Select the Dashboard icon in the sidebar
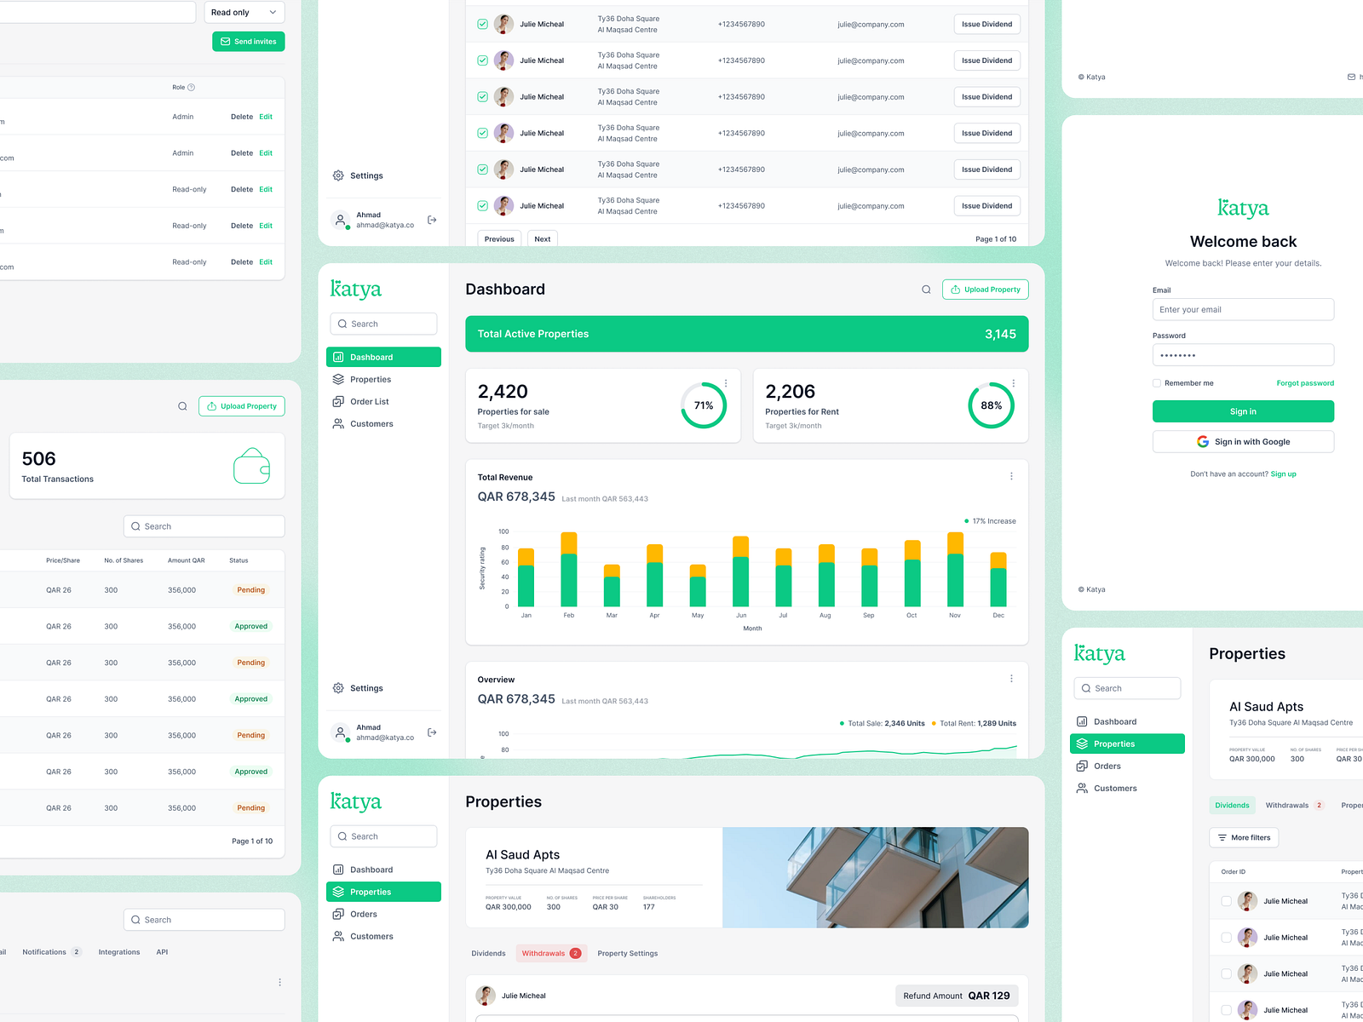1363x1022 pixels. point(339,357)
